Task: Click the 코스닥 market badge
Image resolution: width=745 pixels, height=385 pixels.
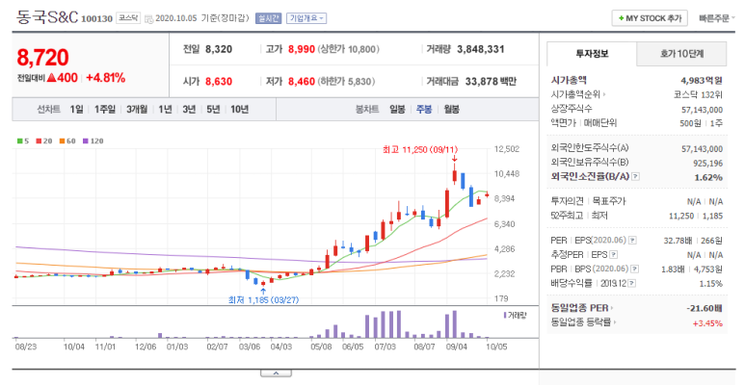Action: pyautogui.click(x=128, y=18)
